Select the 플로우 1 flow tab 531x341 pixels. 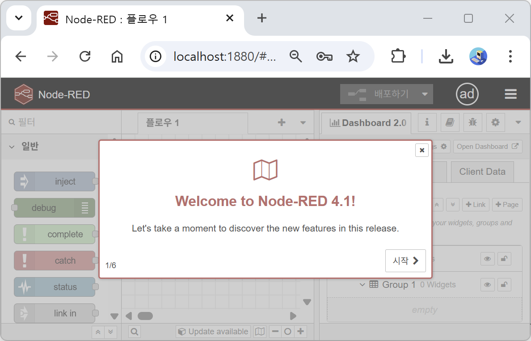(163, 123)
